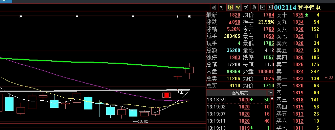Click the 外盘 value 103501
The width and height of the screenshot is (335, 130).
click(x=266, y=71)
